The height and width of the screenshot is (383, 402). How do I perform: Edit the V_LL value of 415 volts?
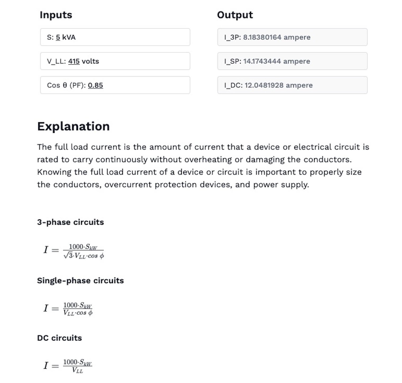tap(115, 61)
